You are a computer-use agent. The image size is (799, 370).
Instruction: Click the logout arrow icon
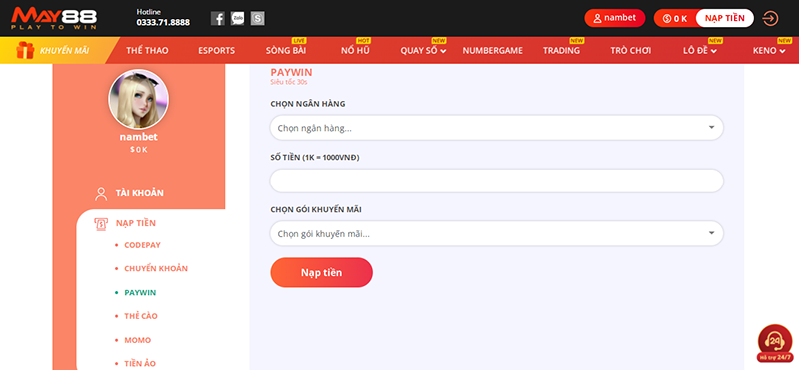(x=770, y=18)
